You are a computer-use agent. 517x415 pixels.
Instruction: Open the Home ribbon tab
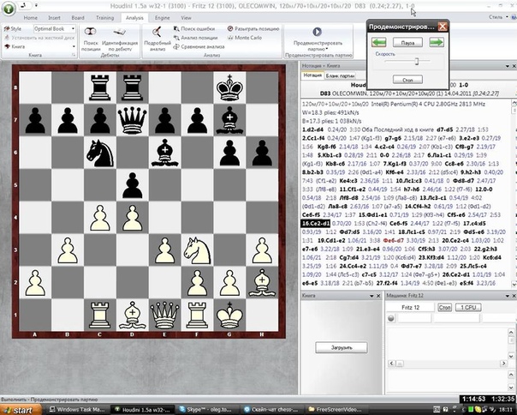pyautogui.click(x=30, y=18)
